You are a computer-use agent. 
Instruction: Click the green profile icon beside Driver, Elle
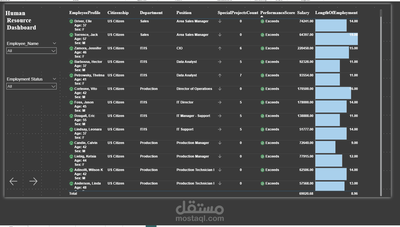pos(71,21)
